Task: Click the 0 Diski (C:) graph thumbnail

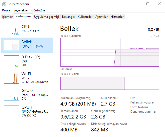Action: (x=11, y=61)
